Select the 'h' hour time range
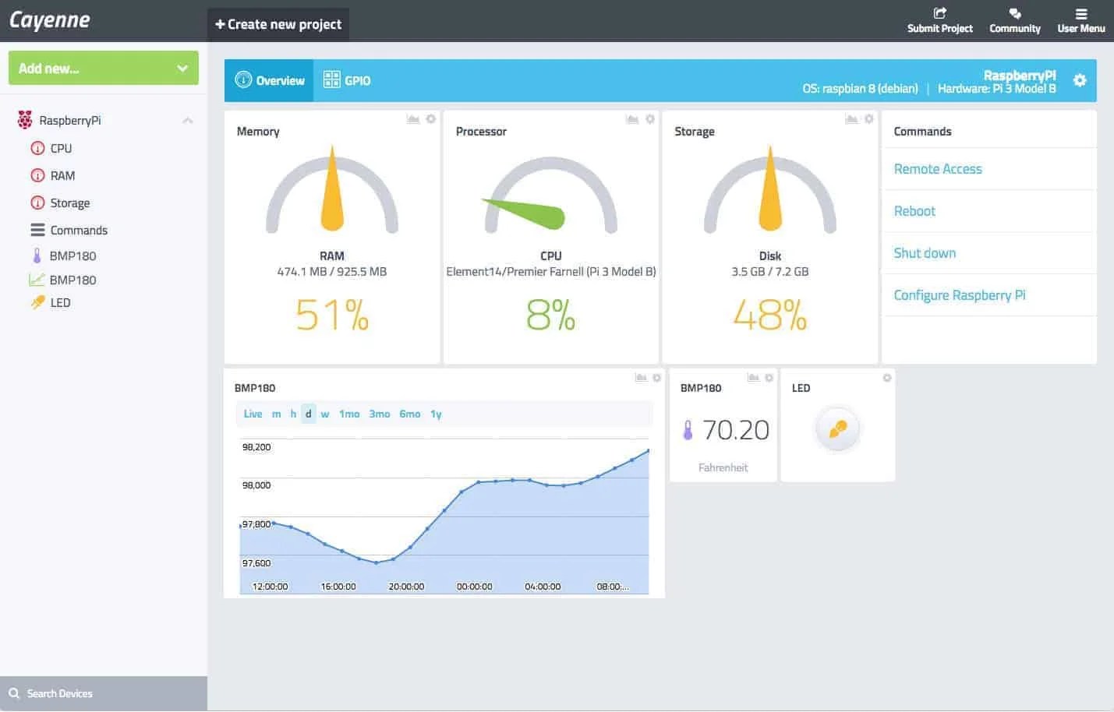The height and width of the screenshot is (712, 1114). click(293, 414)
